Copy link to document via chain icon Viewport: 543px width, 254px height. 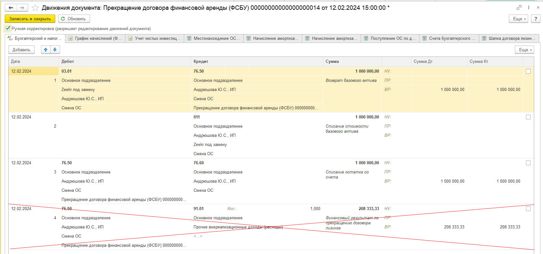tap(519, 8)
